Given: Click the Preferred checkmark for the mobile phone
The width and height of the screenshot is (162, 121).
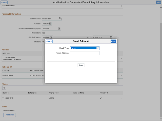Looking at the screenshot, I should click(x=101, y=98).
